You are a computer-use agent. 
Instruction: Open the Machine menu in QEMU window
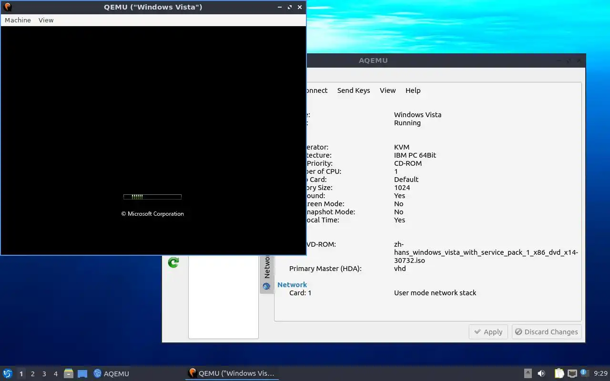[18, 20]
